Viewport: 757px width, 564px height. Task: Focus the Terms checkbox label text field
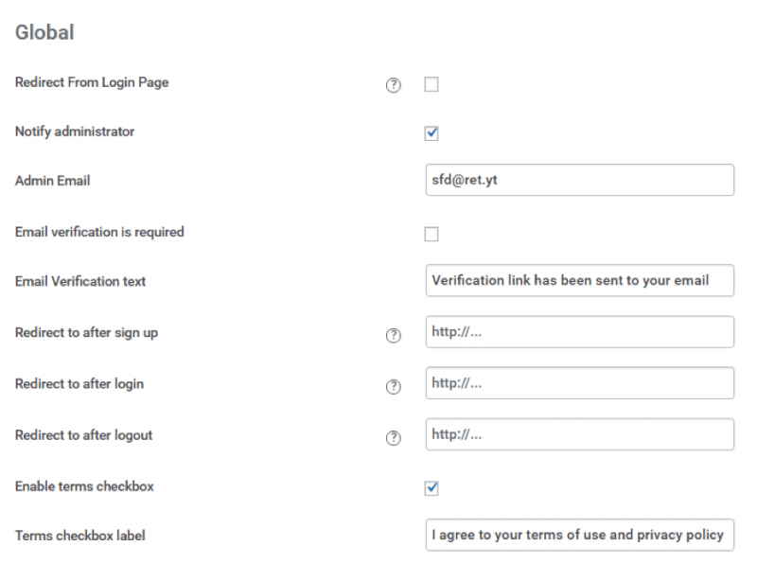click(x=579, y=535)
